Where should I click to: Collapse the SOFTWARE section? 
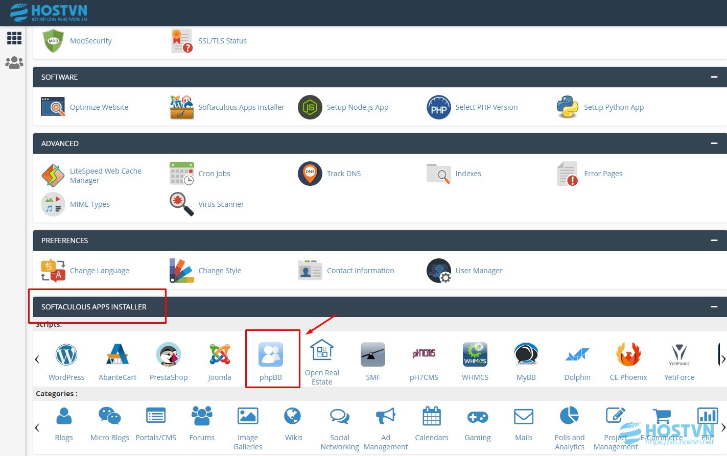[714, 77]
